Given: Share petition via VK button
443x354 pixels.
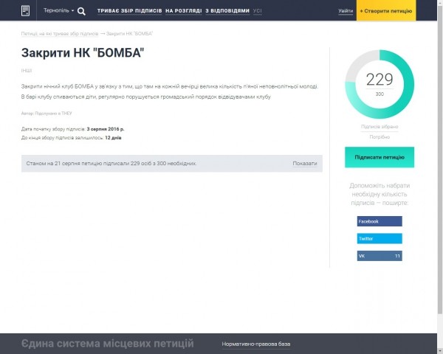Looking at the screenshot, I should click(380, 256).
